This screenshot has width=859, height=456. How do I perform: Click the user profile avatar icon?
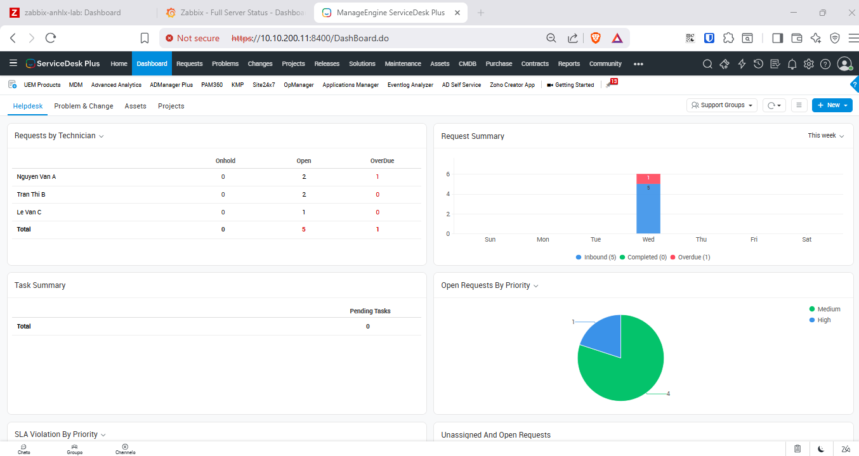pos(844,64)
